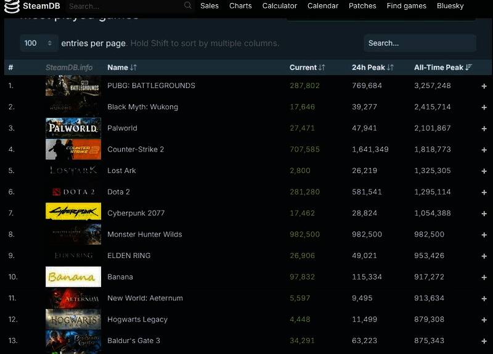493x354 pixels.
Task: Open the Cyberpunk 2077 logo thumbnail
Action: click(x=73, y=213)
